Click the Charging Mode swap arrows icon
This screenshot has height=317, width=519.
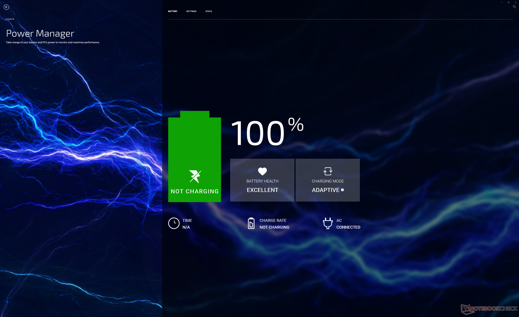(328, 171)
